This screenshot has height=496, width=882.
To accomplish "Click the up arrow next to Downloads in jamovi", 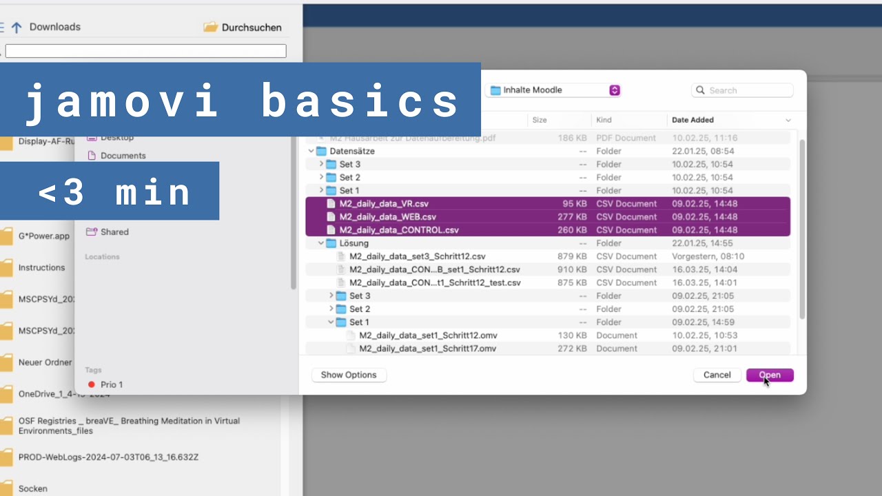I will tap(17, 27).
